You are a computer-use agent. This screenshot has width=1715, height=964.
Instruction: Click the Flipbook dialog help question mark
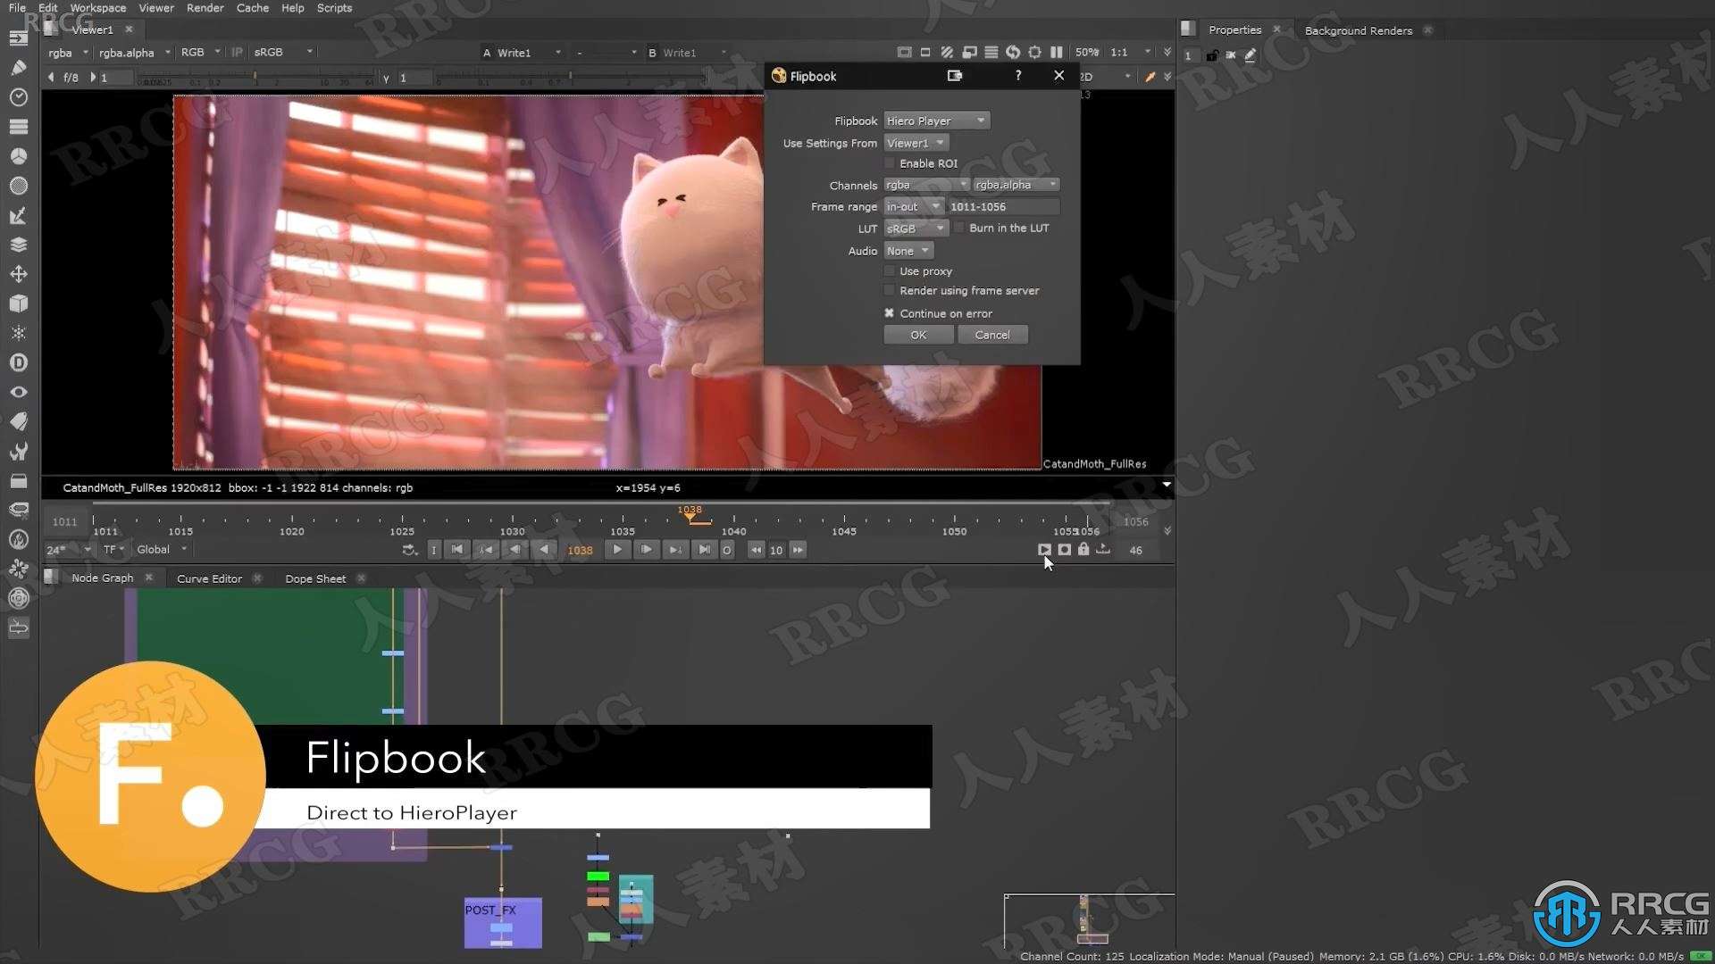[1018, 76]
